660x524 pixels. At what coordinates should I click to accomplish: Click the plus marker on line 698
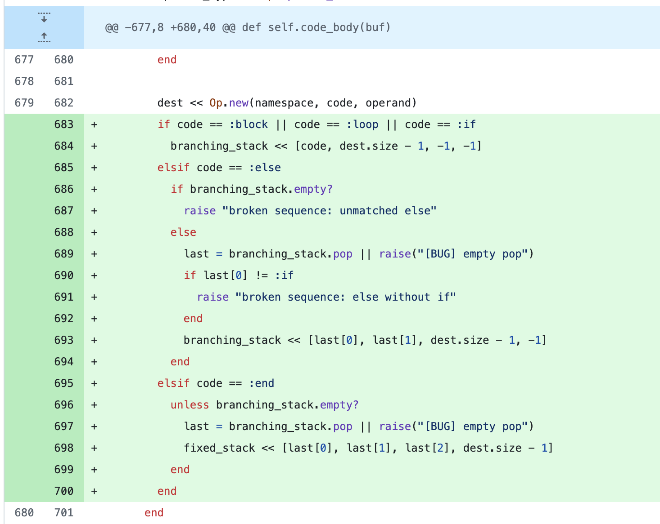point(94,448)
